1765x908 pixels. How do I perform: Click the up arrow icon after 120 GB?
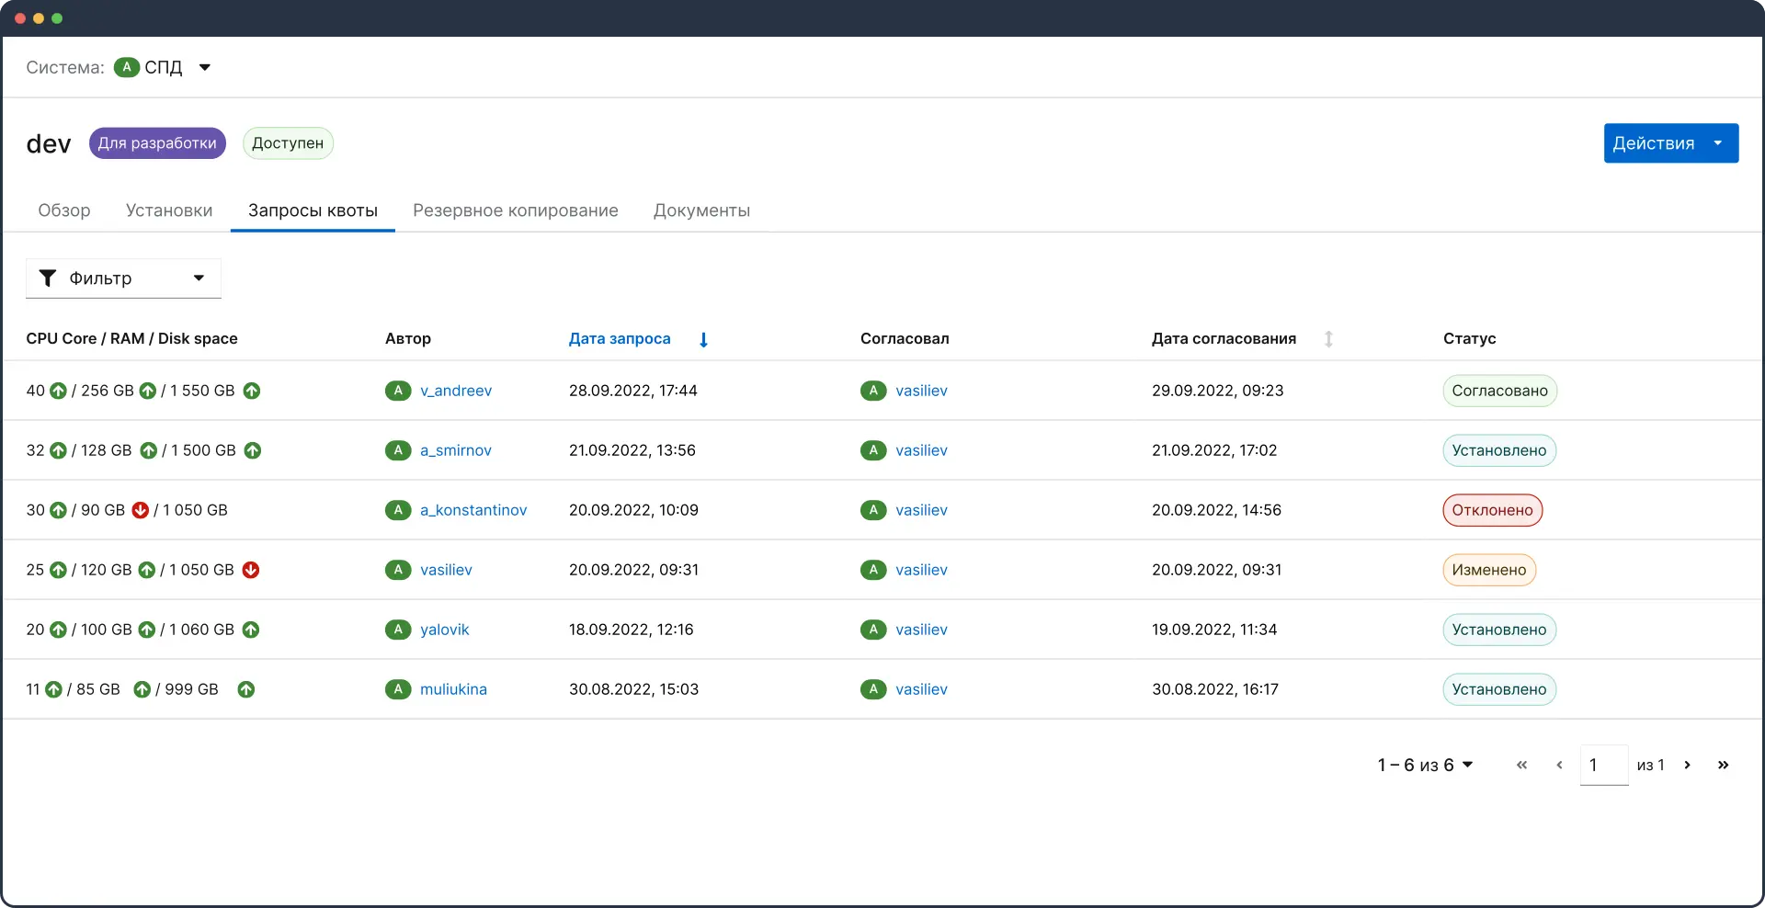coord(147,570)
